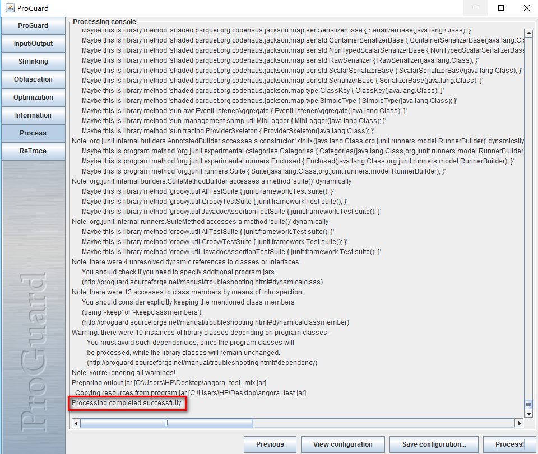Click the 'You should check if you need' line
Image resolution: width=538 pixels, height=454 pixels.
[x=179, y=272]
